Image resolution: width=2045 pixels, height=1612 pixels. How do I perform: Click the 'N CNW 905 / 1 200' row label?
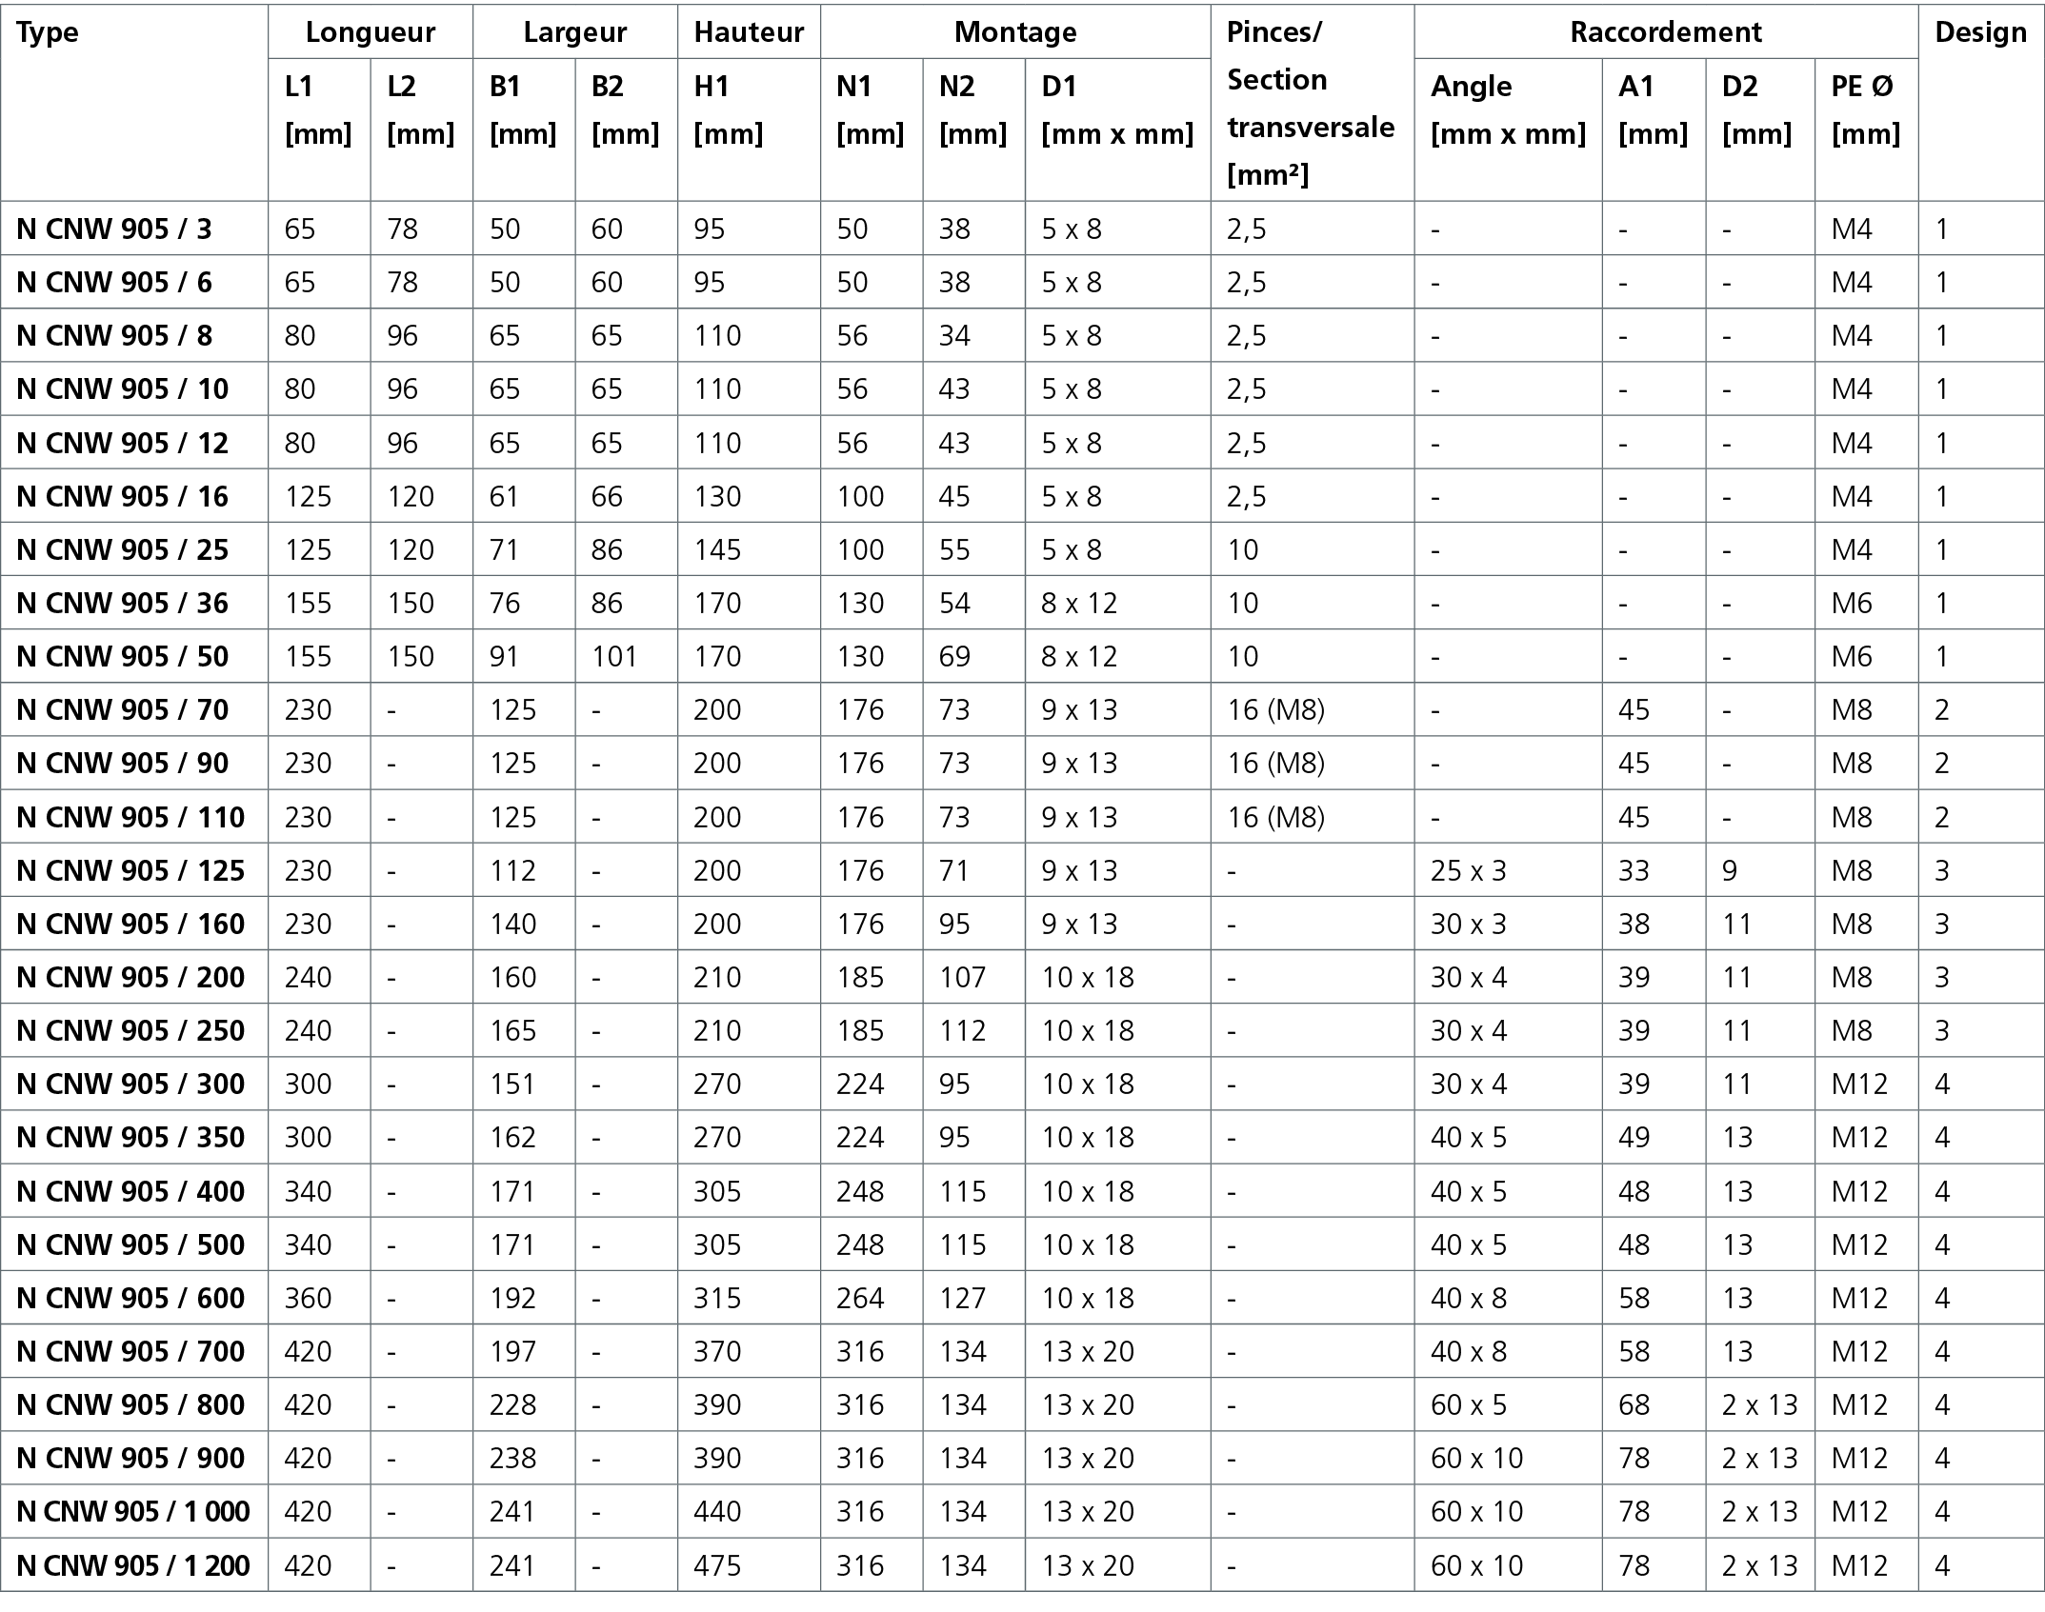[x=133, y=1565]
